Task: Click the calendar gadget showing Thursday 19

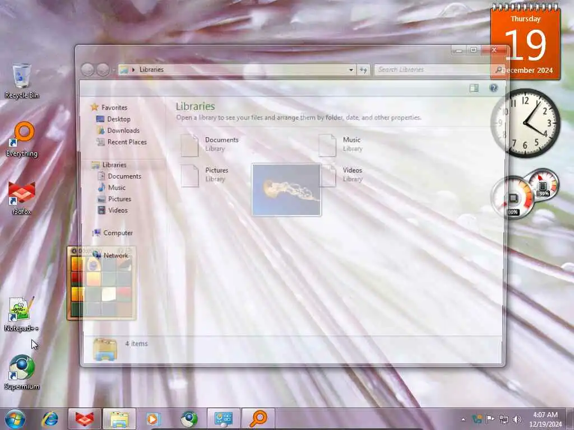Action: (525, 41)
